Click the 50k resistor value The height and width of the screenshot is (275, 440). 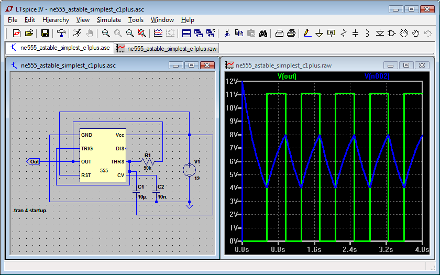pos(147,168)
